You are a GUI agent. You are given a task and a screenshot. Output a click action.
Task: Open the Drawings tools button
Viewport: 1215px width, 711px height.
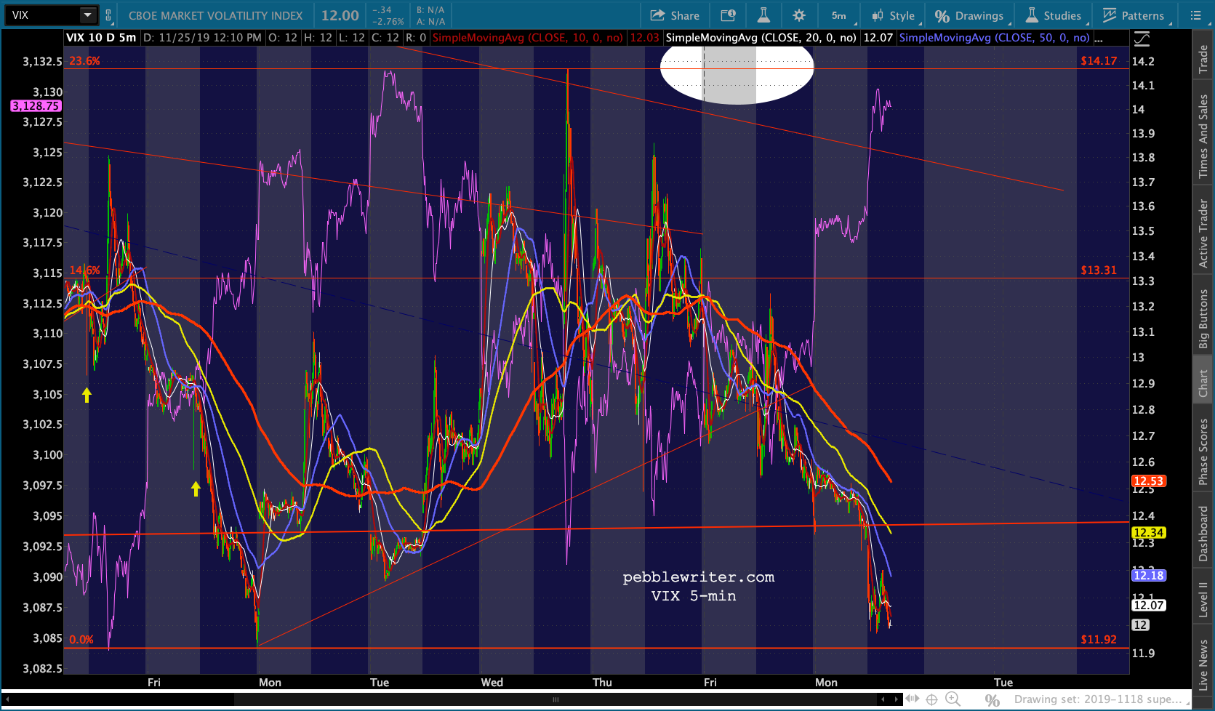click(970, 15)
